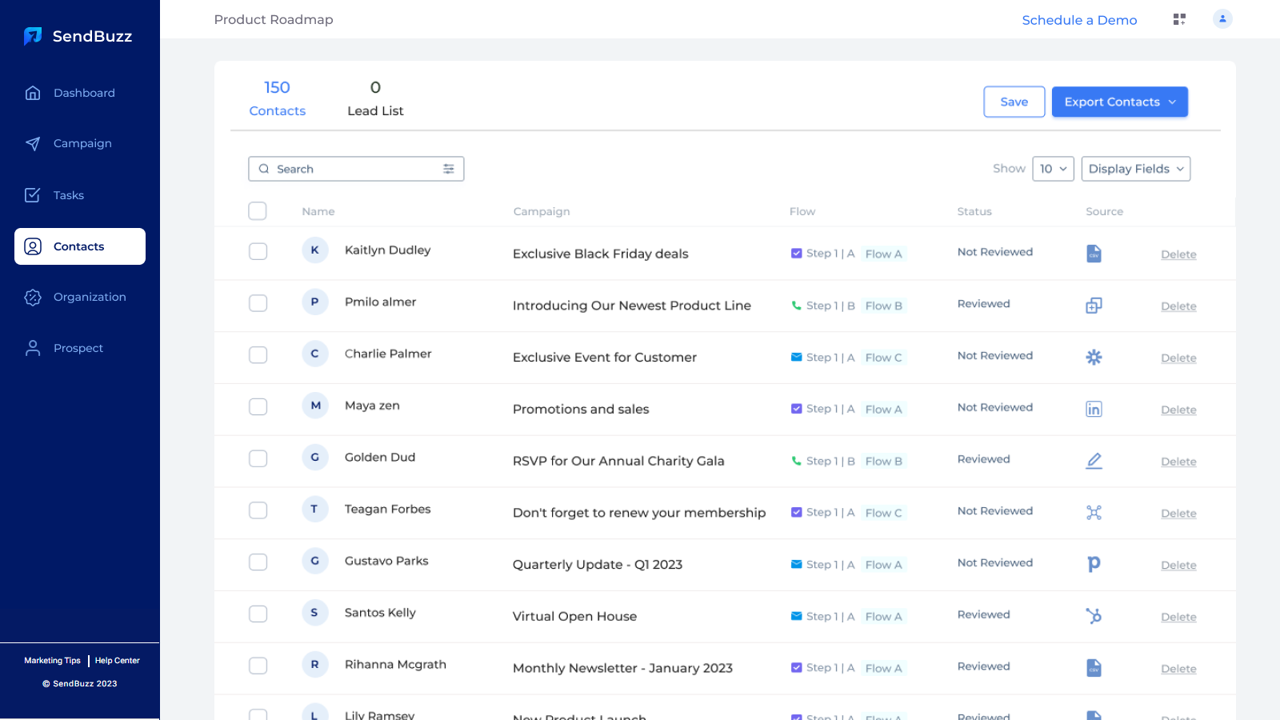Expand the Display Fields dropdown

(1135, 169)
